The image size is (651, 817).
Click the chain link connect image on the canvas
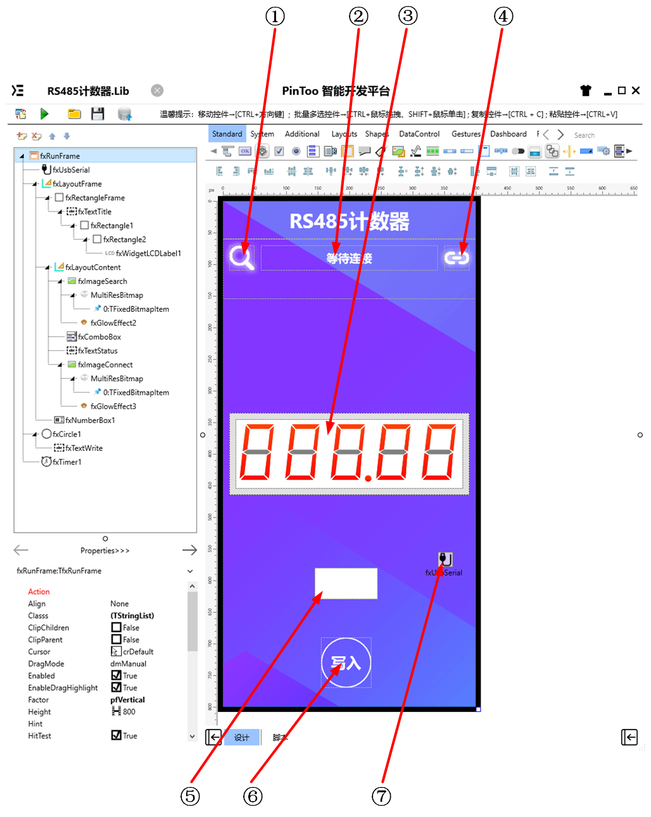(457, 258)
